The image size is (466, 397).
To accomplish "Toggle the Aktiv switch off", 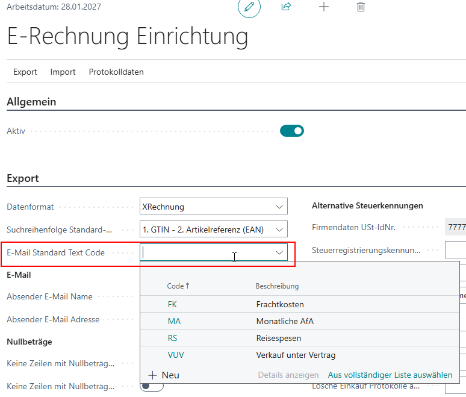I will pos(292,131).
